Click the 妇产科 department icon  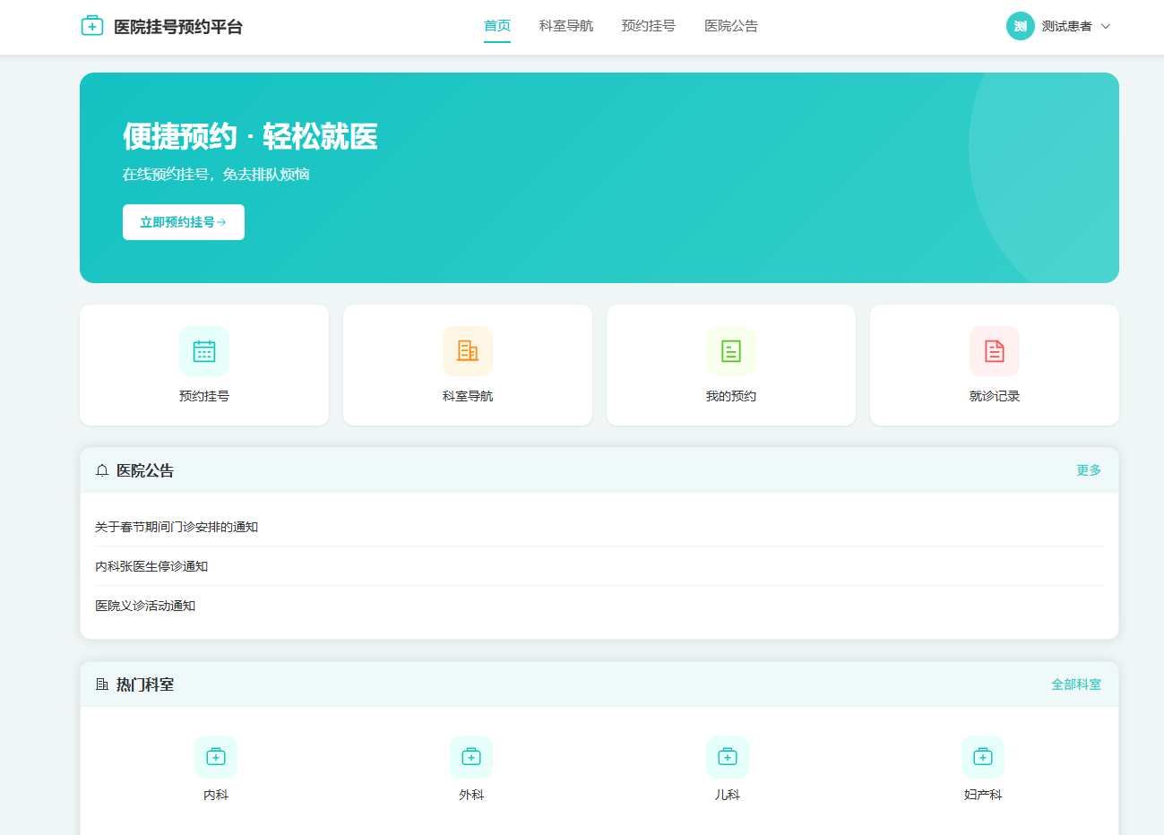pos(983,757)
